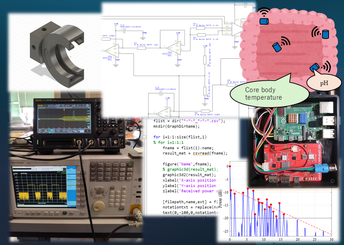This screenshot has height=245, width=344.
Task: Select the U5a OPA2333 op-amp symbol in schematic
Action: click(174, 48)
